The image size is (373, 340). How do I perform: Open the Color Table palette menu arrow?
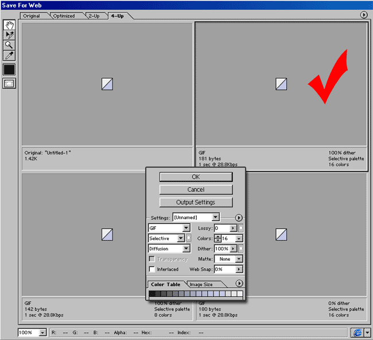[239, 284]
